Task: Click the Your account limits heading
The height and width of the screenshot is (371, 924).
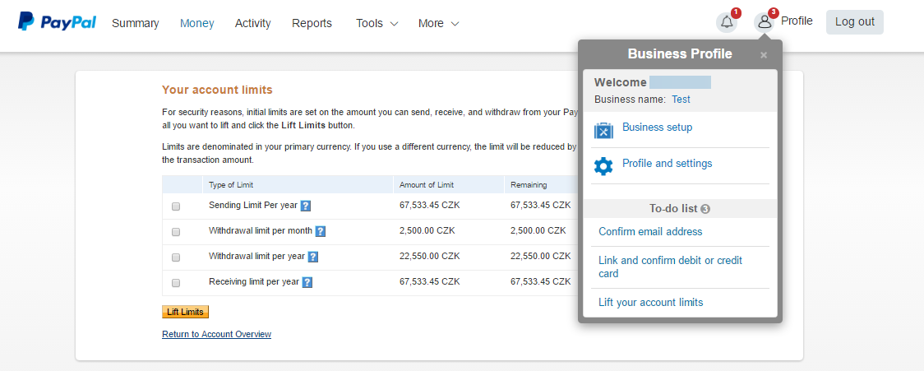Action: (218, 90)
